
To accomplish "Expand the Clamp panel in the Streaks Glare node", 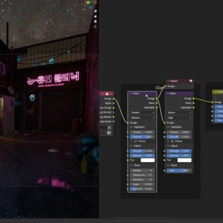I will pyautogui.click(x=131, y=141).
